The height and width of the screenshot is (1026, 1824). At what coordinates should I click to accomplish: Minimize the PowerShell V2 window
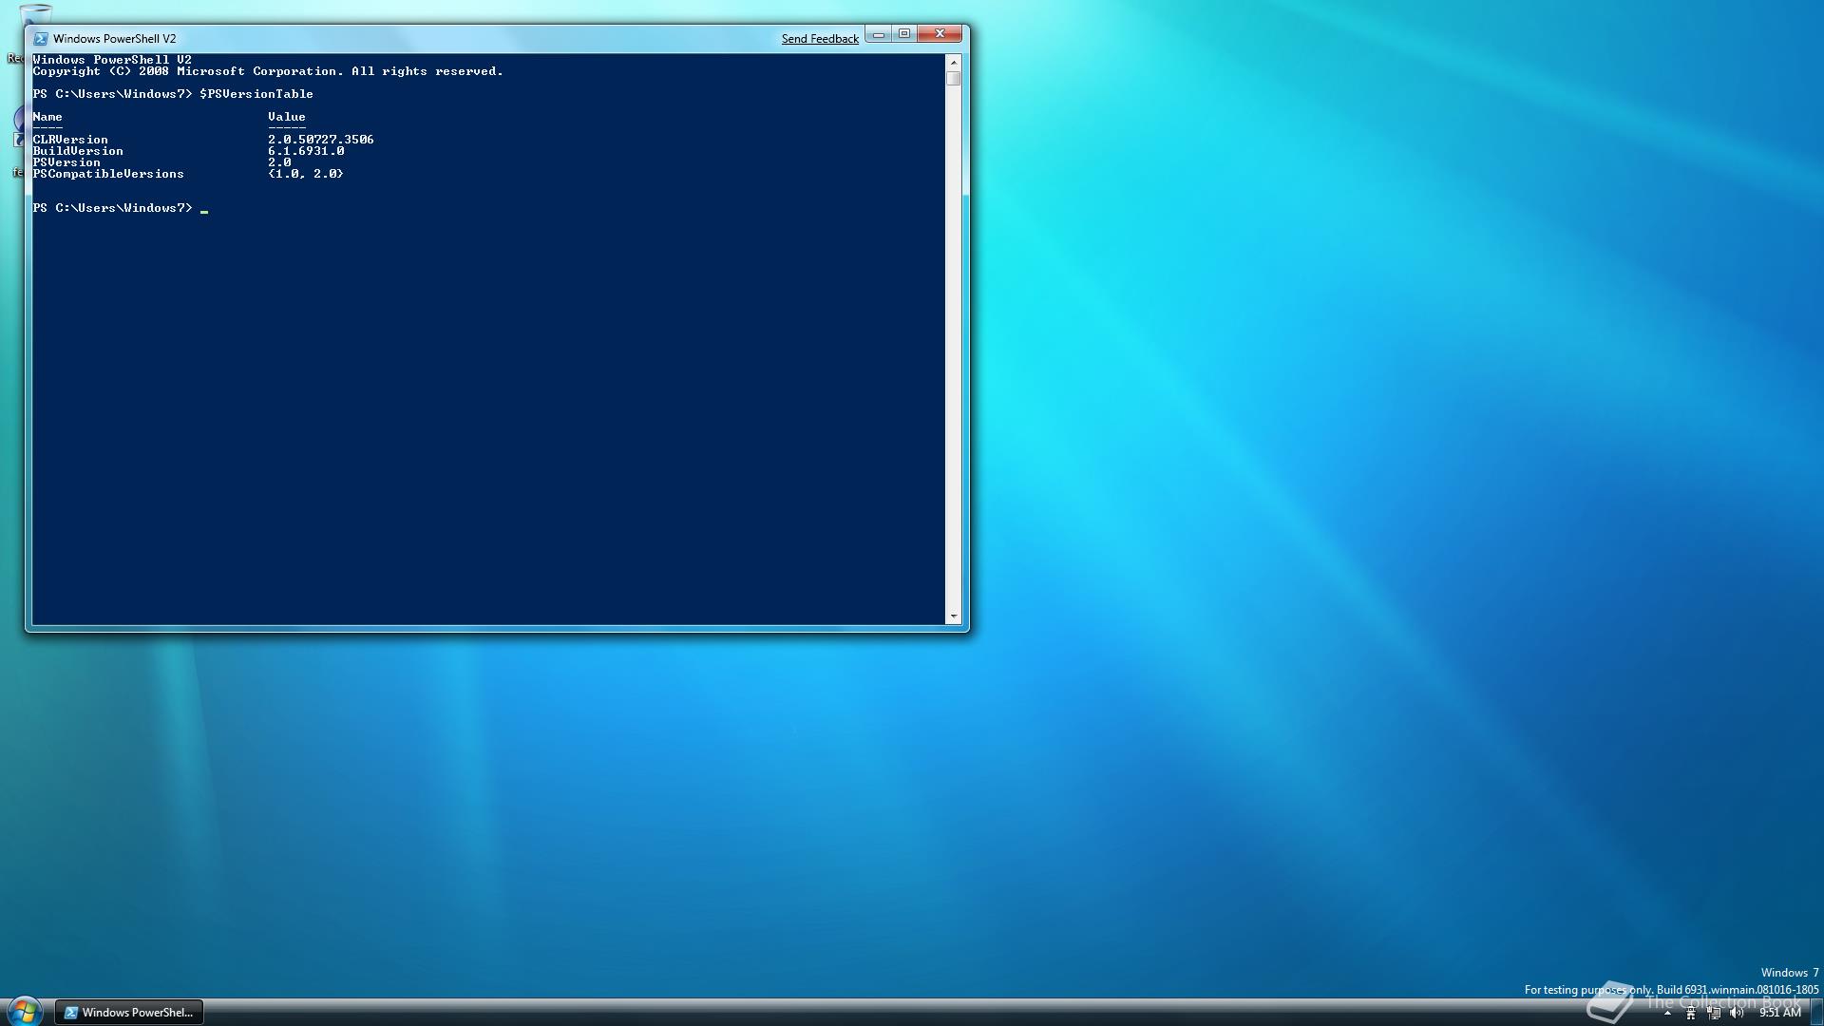[879, 35]
